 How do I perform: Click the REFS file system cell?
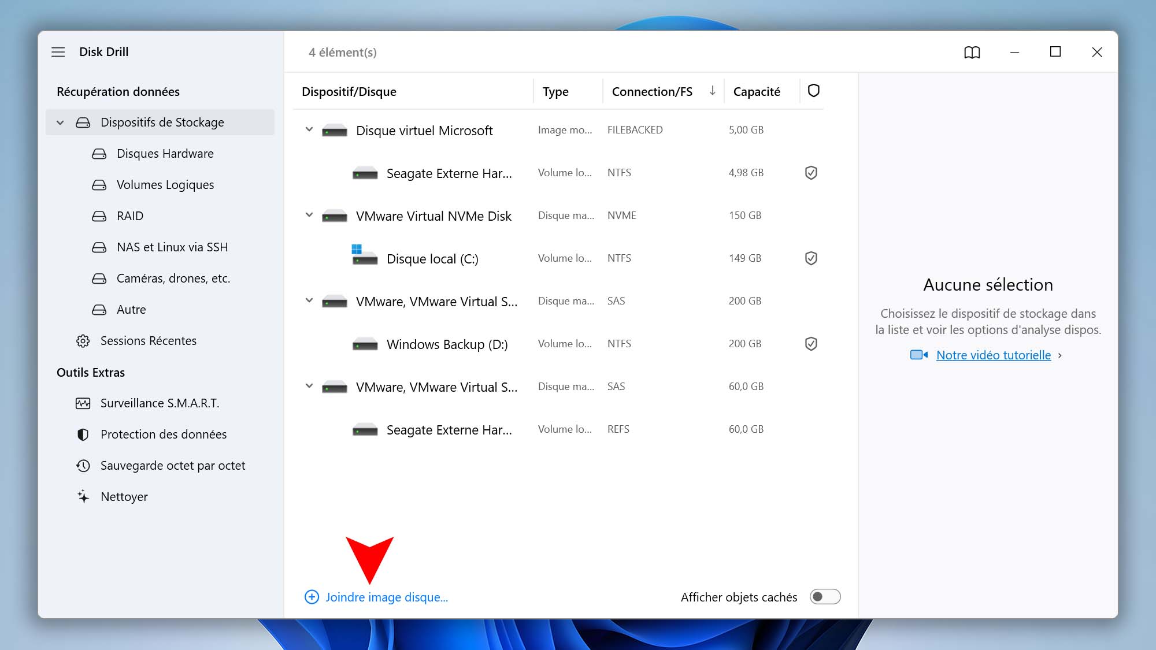pyautogui.click(x=618, y=429)
